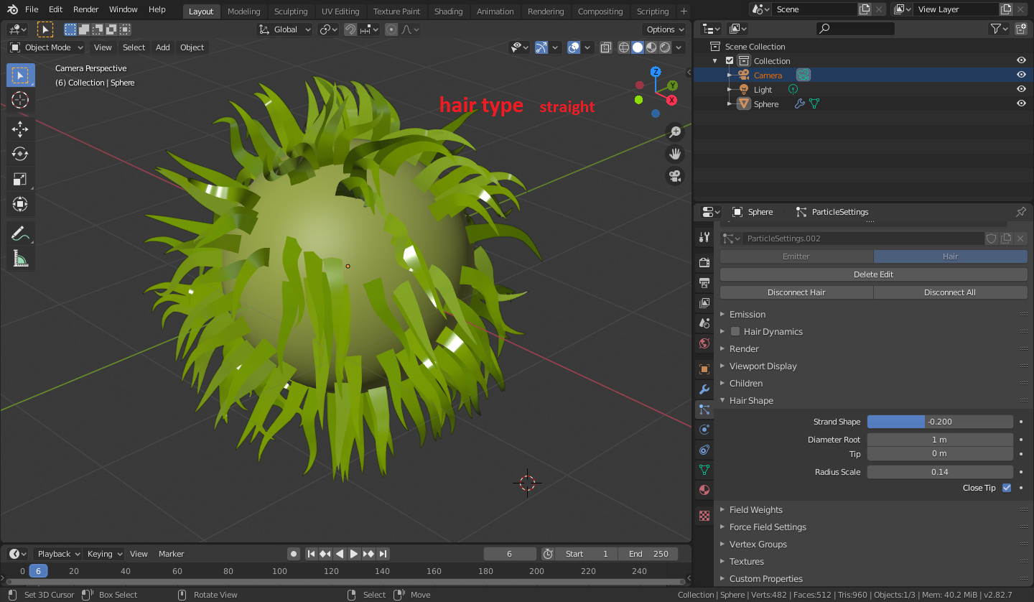Viewport: 1034px width, 602px height.
Task: Click the Blender logo icon
Action: point(11,9)
